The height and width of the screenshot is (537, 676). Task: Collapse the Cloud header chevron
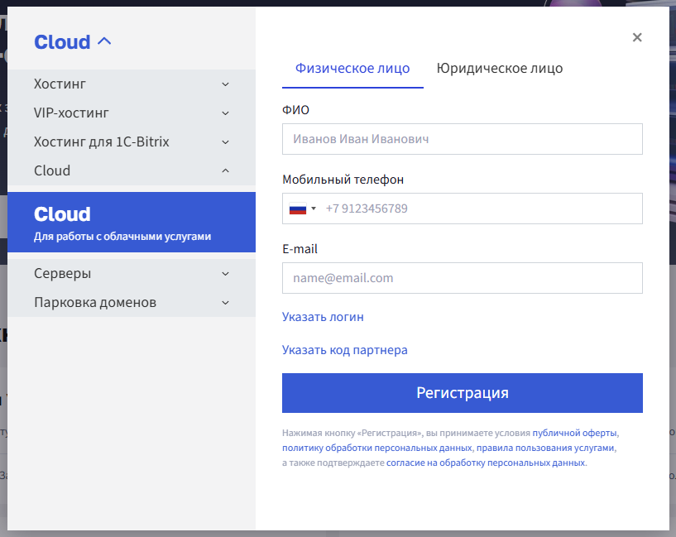tap(104, 41)
